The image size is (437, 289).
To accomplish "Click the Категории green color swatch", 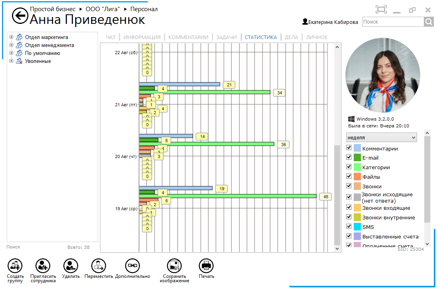I will tap(357, 167).
